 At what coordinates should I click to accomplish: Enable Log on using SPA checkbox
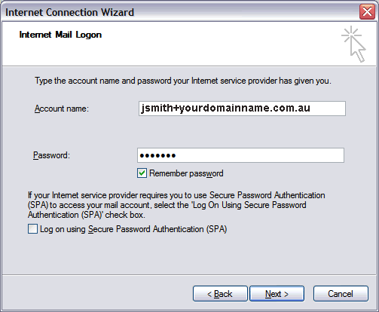click(32, 229)
